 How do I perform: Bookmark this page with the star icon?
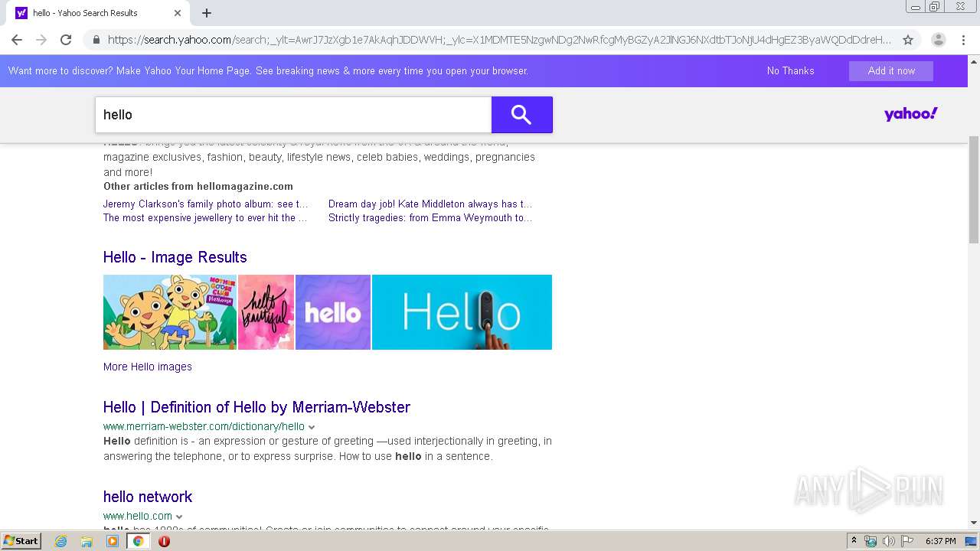point(908,40)
